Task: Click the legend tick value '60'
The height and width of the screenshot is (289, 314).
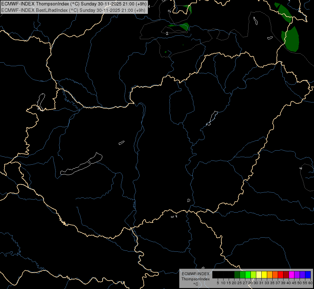Action: click(310, 283)
